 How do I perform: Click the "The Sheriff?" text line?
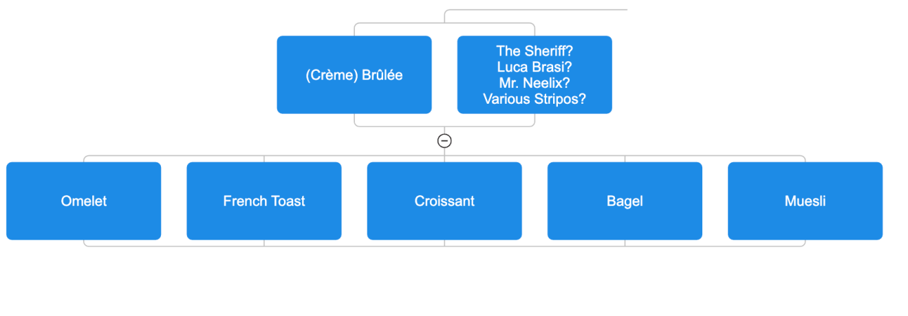pyautogui.click(x=534, y=51)
